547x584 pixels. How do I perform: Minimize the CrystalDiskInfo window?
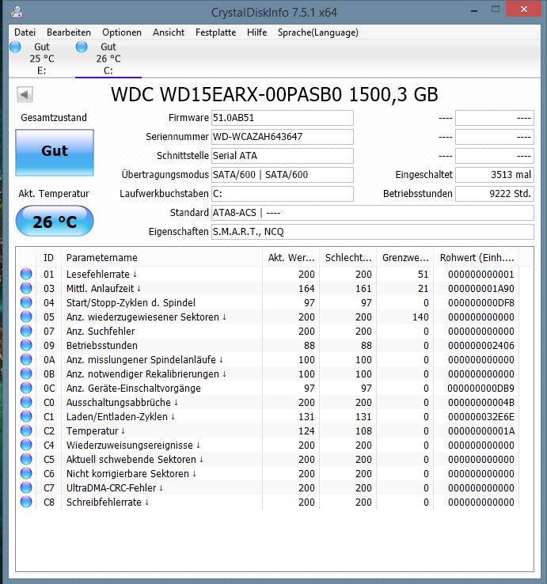pos(474,10)
